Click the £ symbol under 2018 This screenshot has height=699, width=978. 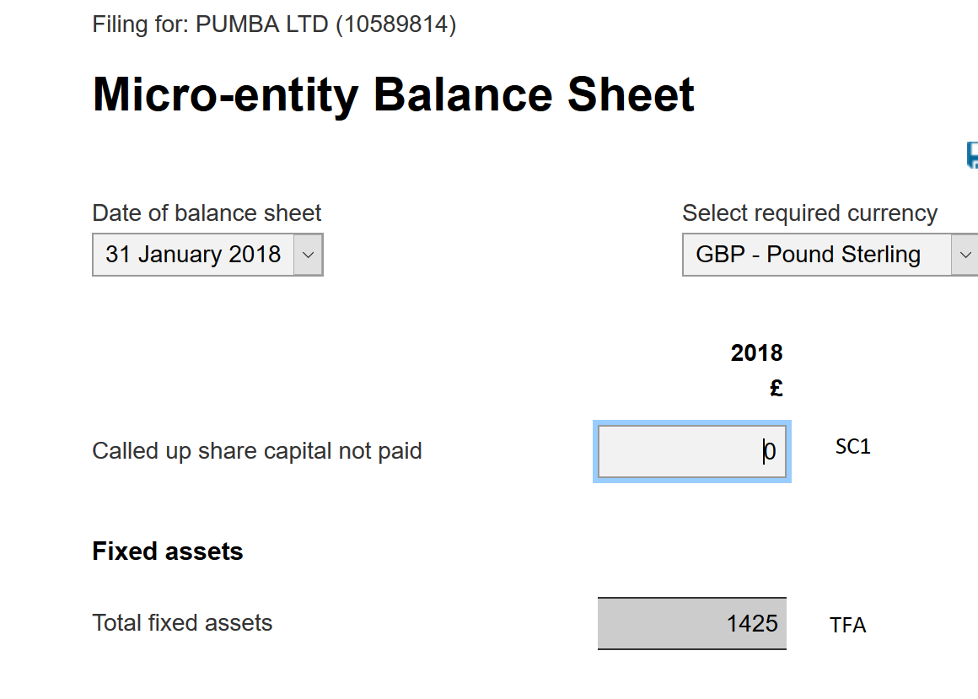[x=776, y=389]
